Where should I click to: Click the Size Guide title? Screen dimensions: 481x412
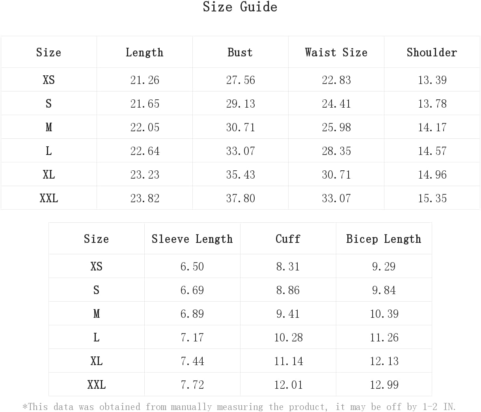click(240, 7)
